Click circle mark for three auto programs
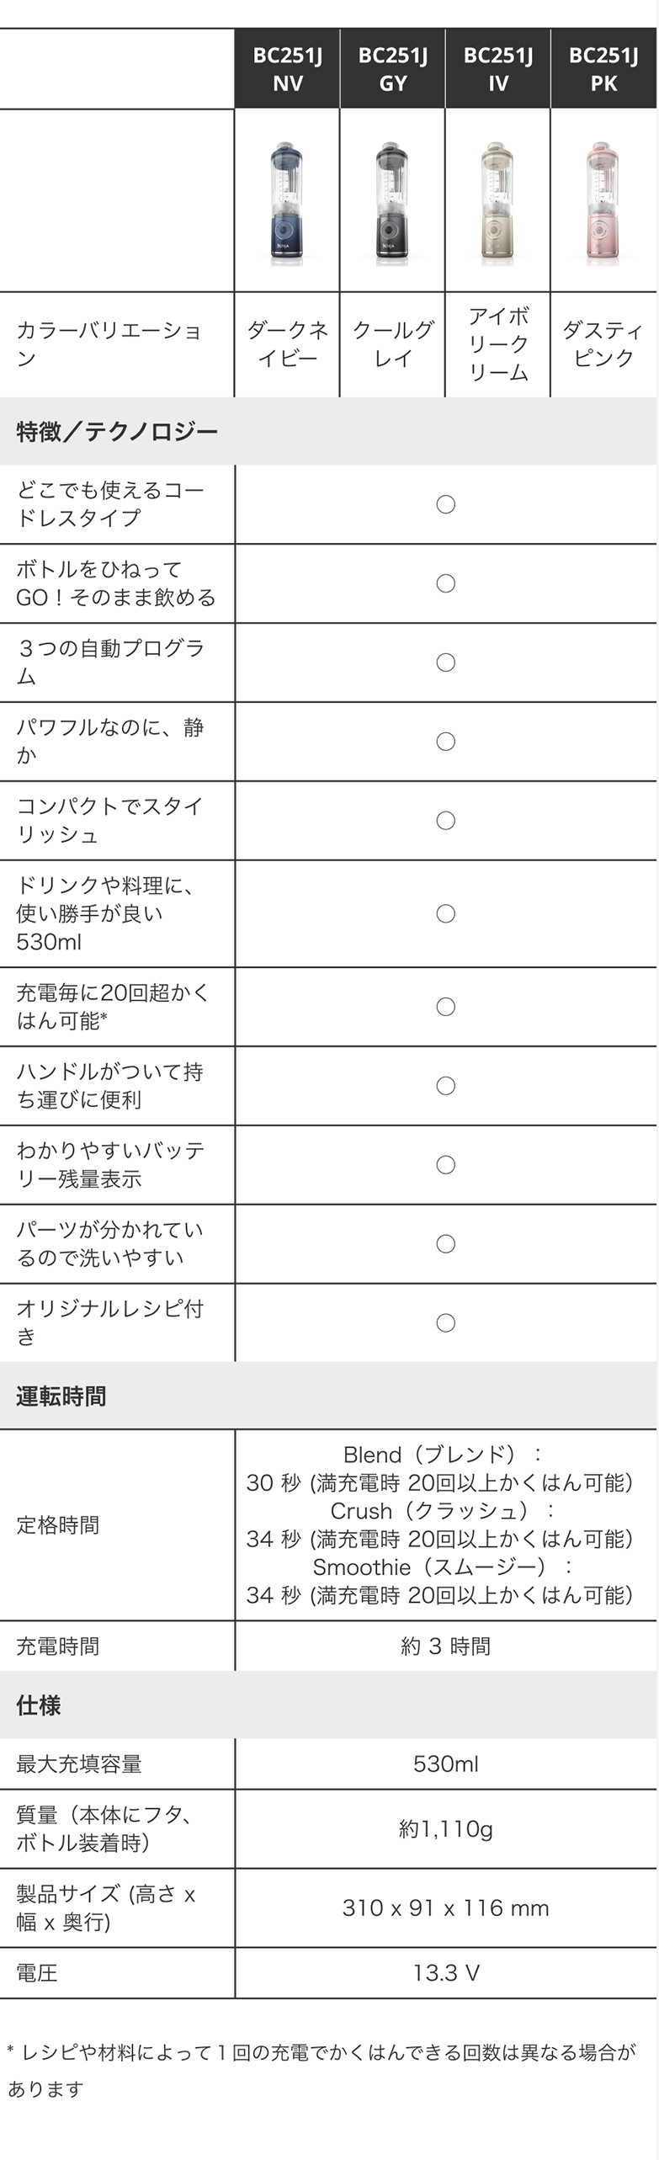 [446, 662]
